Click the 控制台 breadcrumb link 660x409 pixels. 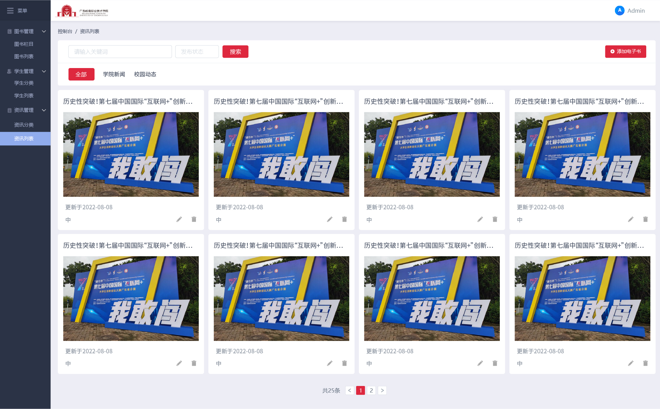(65, 31)
